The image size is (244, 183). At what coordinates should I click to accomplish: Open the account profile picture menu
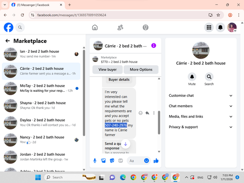click(232, 27)
